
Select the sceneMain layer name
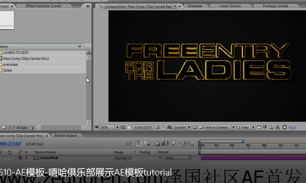pyautogui.click(x=49, y=158)
